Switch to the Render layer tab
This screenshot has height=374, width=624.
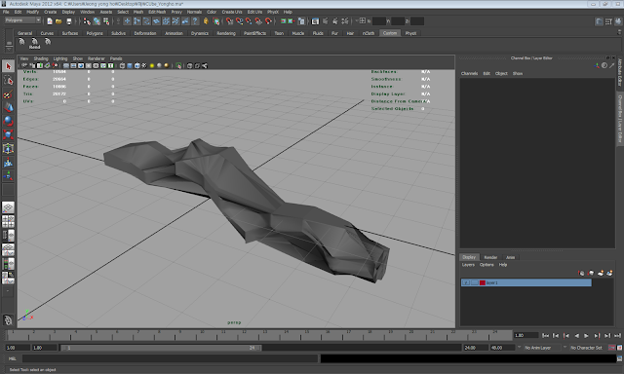(490, 257)
